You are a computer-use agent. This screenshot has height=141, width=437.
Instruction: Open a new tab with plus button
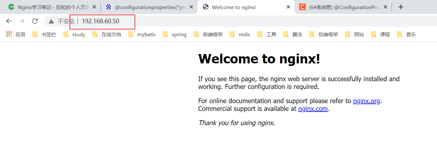[401, 7]
